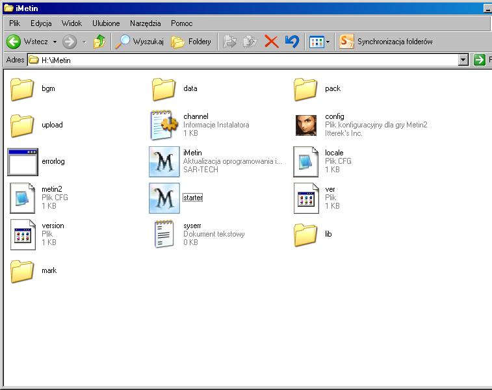Open the Back history dropdown arrow

(x=55, y=42)
